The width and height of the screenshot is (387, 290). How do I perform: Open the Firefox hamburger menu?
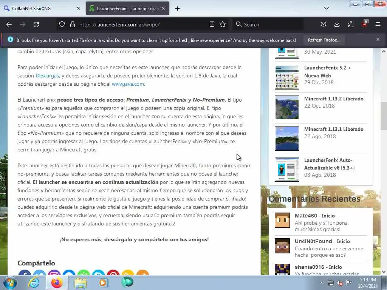click(x=378, y=25)
